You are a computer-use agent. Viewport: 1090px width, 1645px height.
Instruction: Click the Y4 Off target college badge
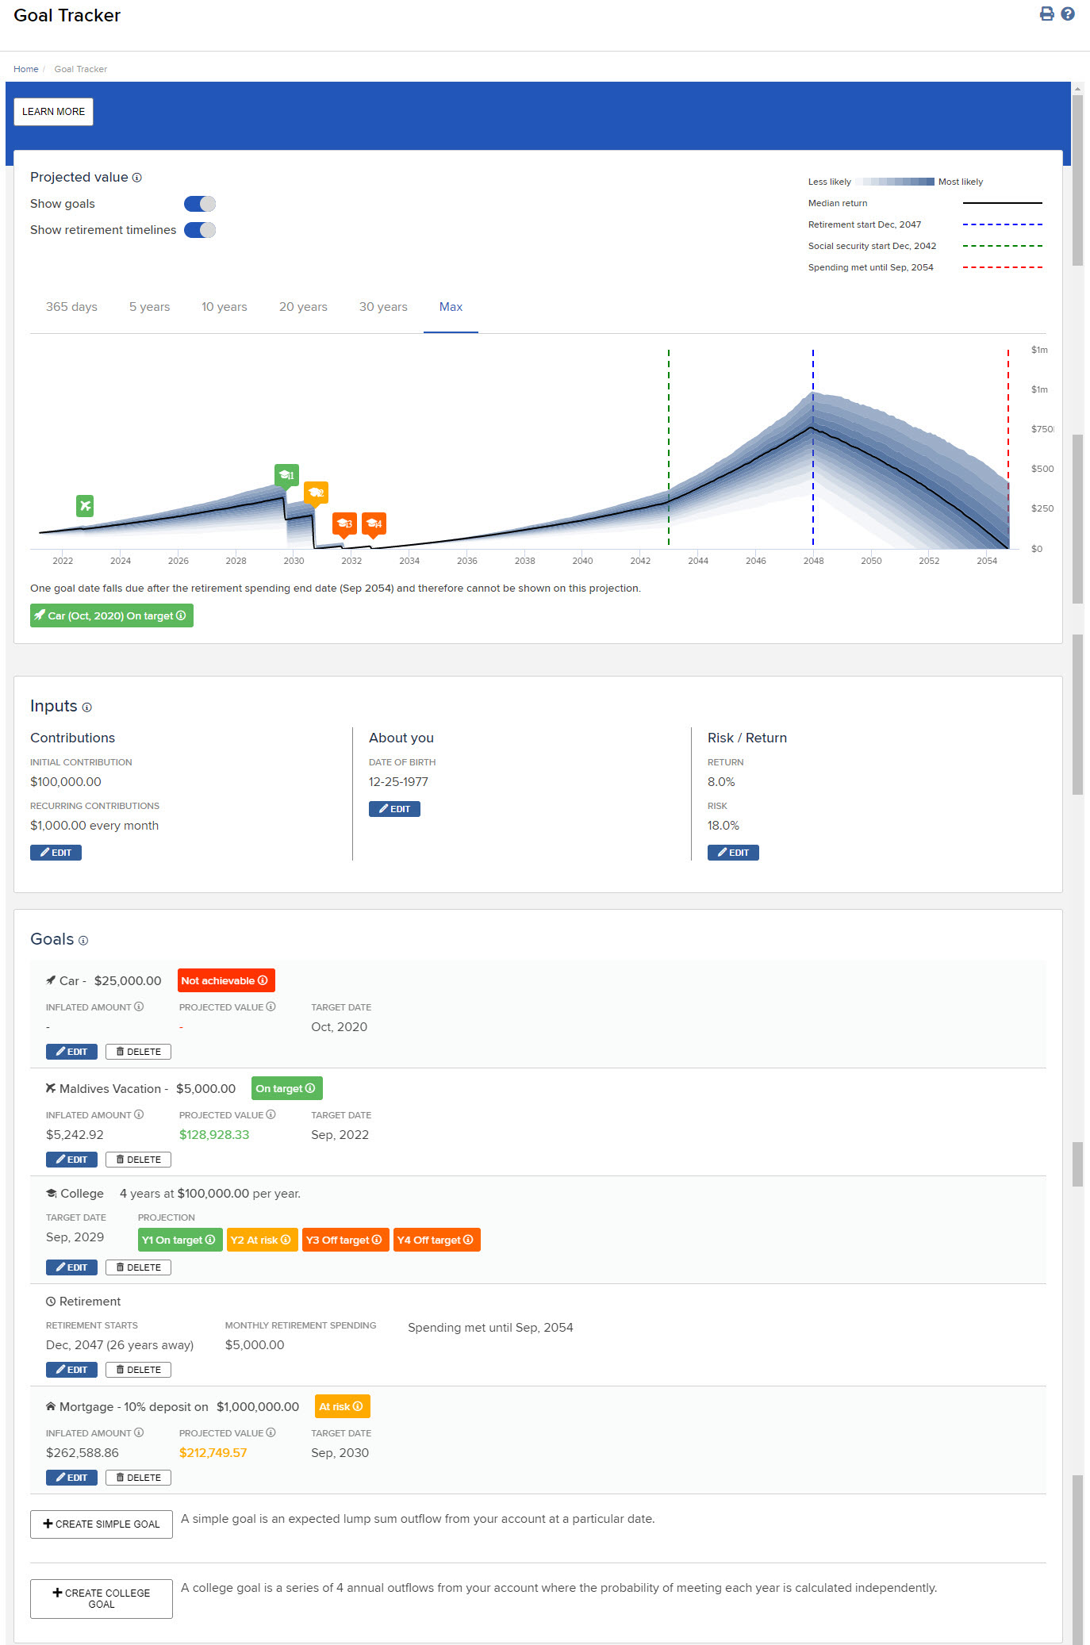pos(437,1240)
